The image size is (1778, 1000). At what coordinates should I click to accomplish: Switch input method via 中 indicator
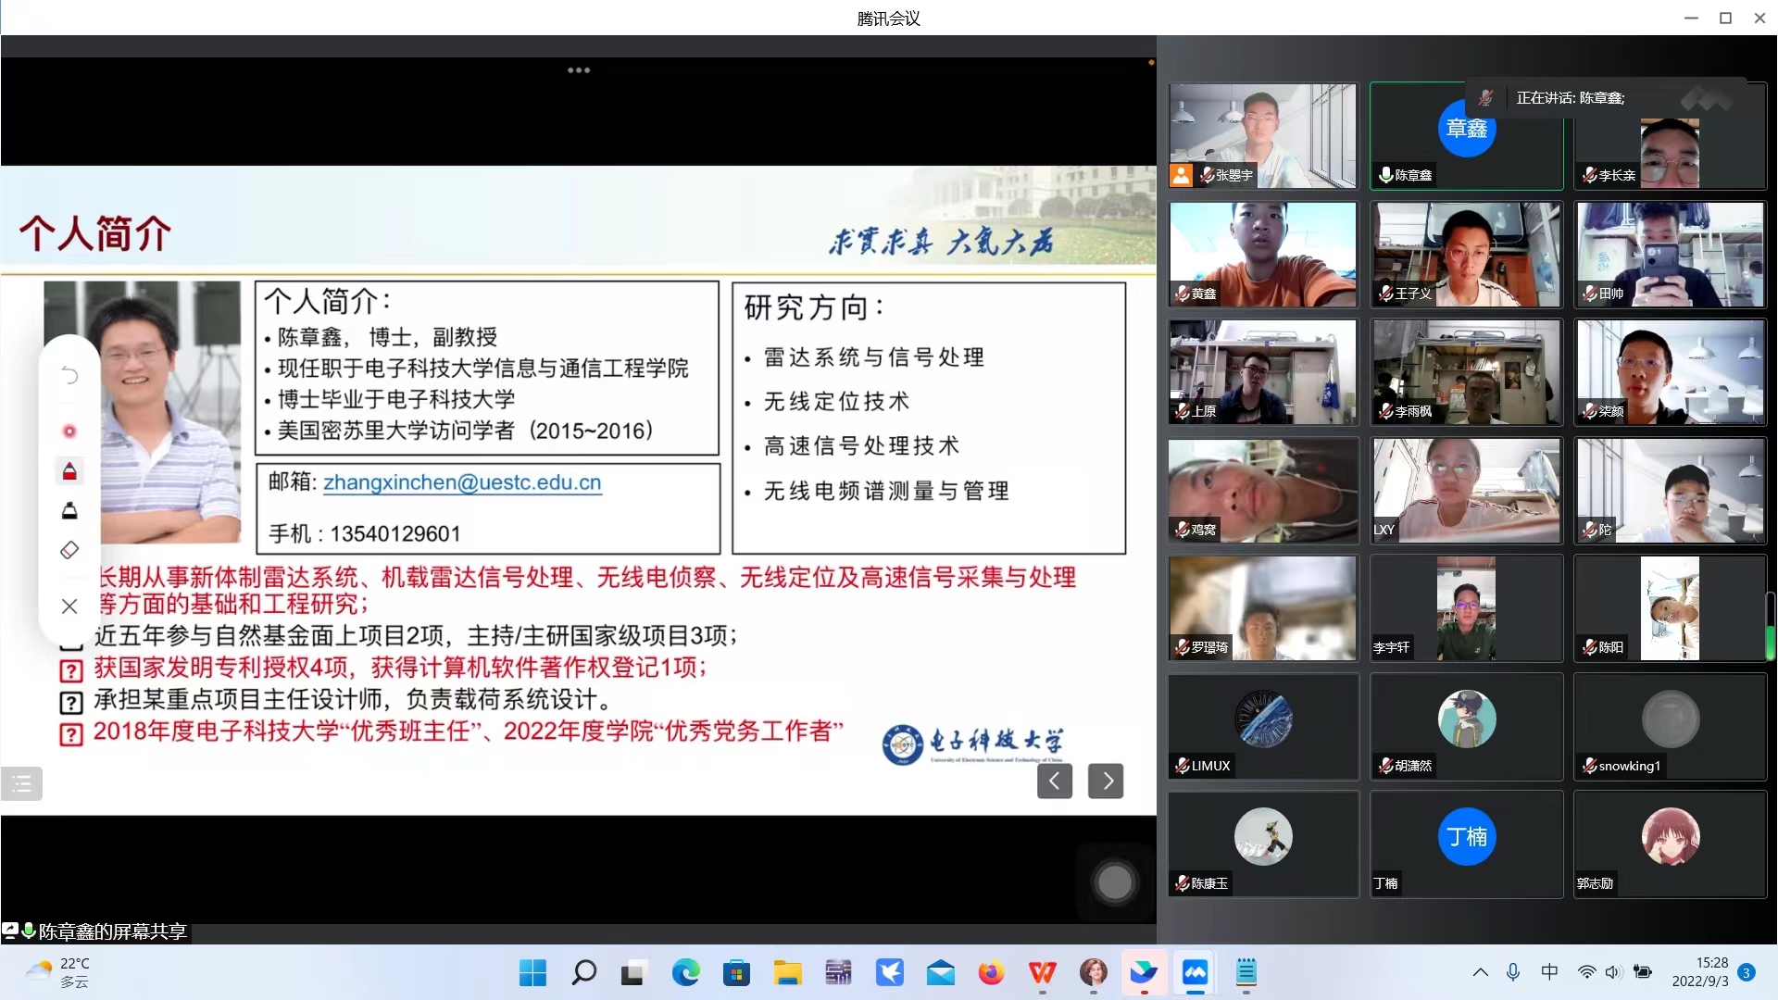click(1549, 972)
